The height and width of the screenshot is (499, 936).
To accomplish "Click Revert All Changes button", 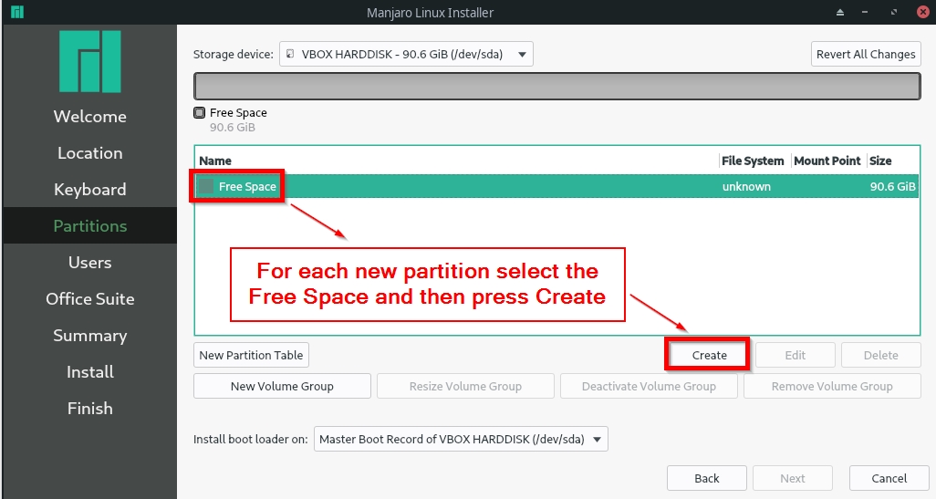I will click(866, 54).
